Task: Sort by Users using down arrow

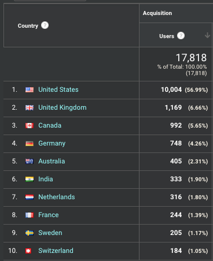Action: pos(207,35)
